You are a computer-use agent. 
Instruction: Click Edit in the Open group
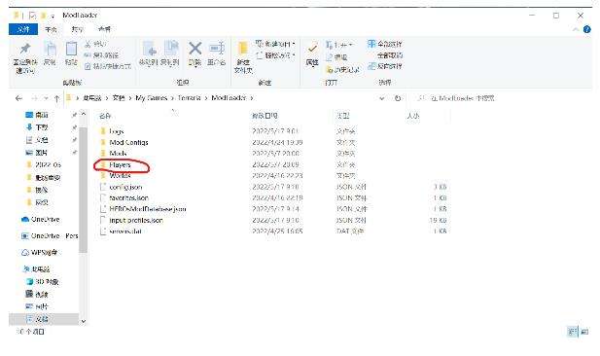click(x=336, y=57)
